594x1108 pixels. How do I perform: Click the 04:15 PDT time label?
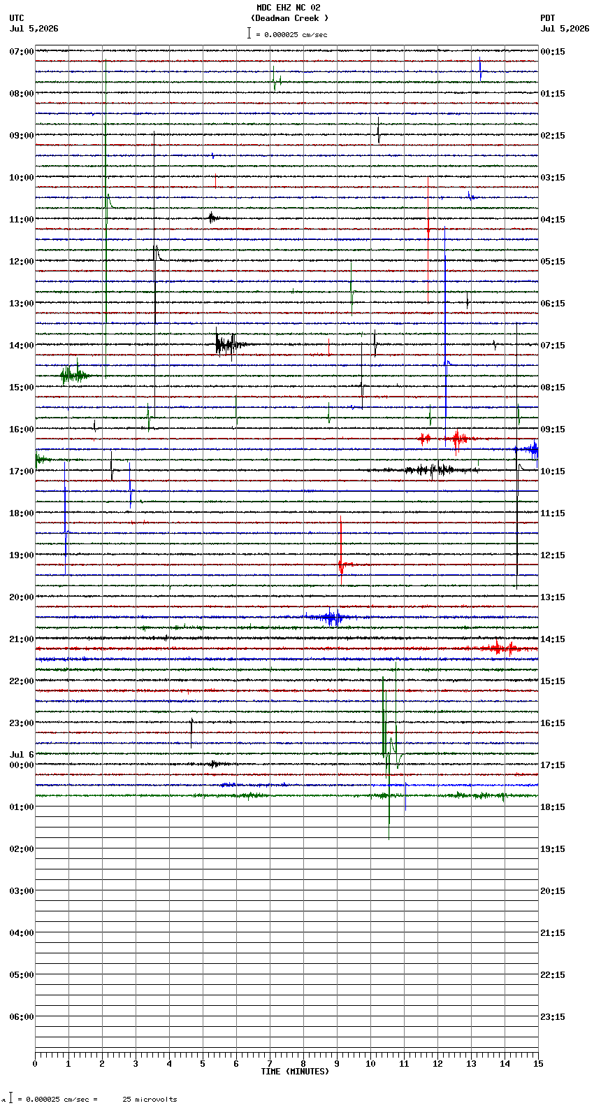point(553,220)
